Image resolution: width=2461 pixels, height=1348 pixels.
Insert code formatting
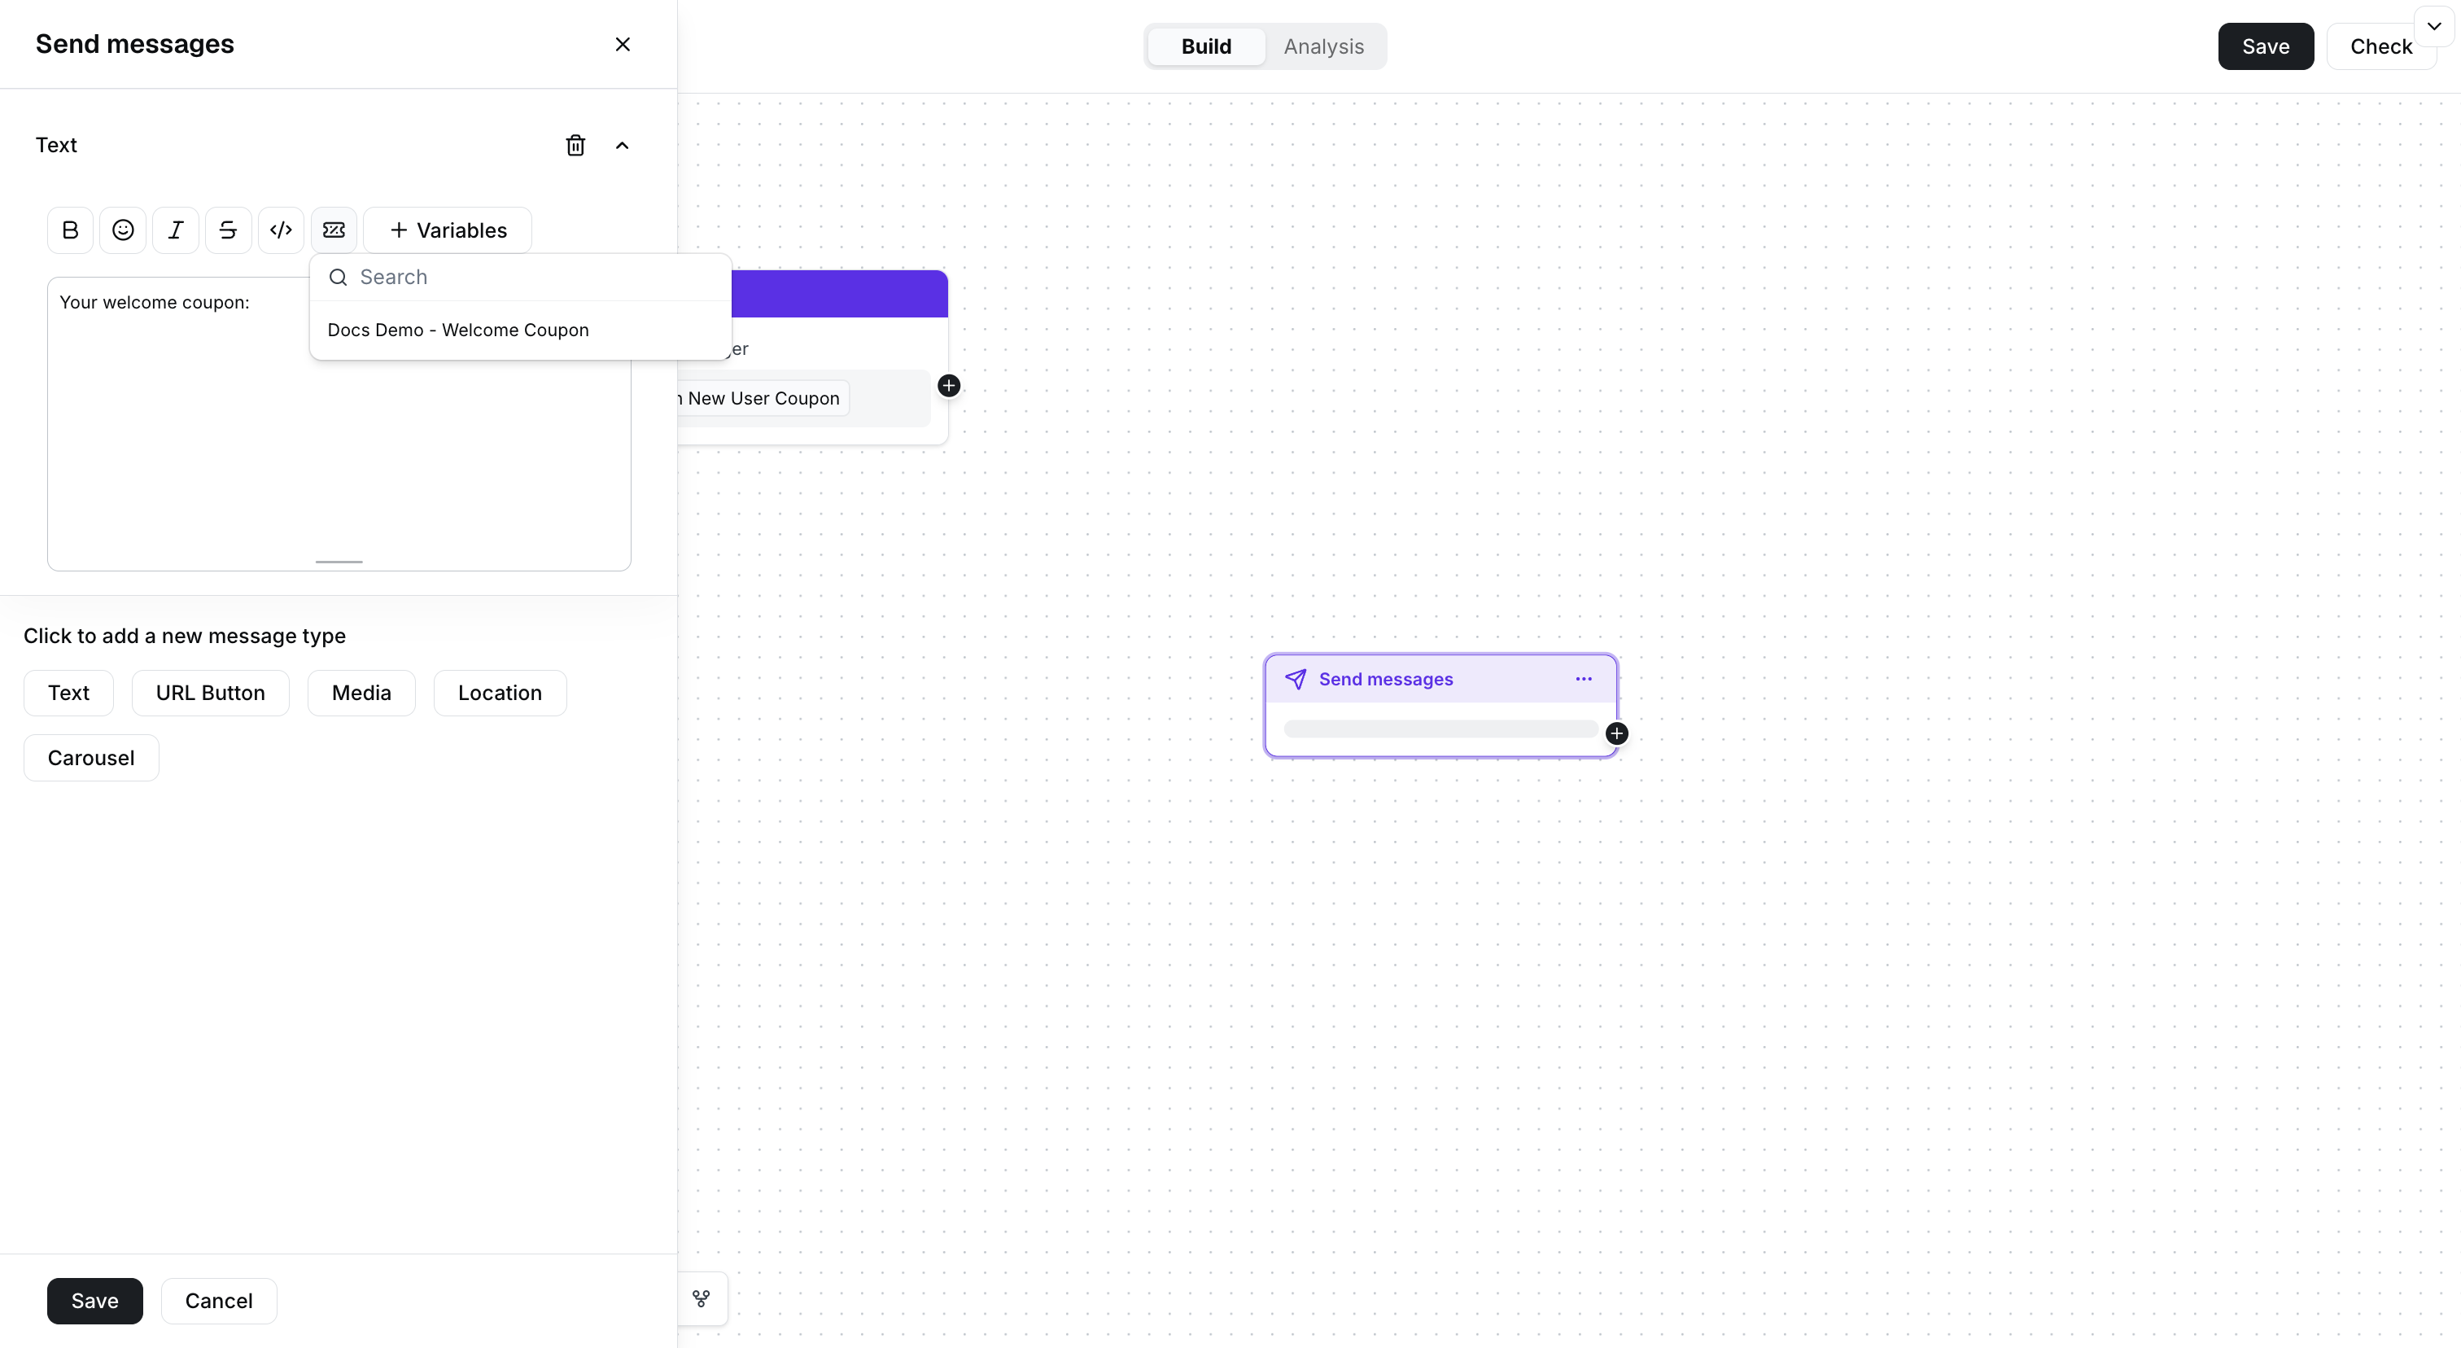281,230
